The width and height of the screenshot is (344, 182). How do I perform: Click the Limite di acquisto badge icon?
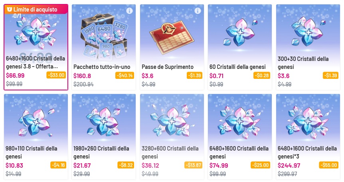[9, 10]
